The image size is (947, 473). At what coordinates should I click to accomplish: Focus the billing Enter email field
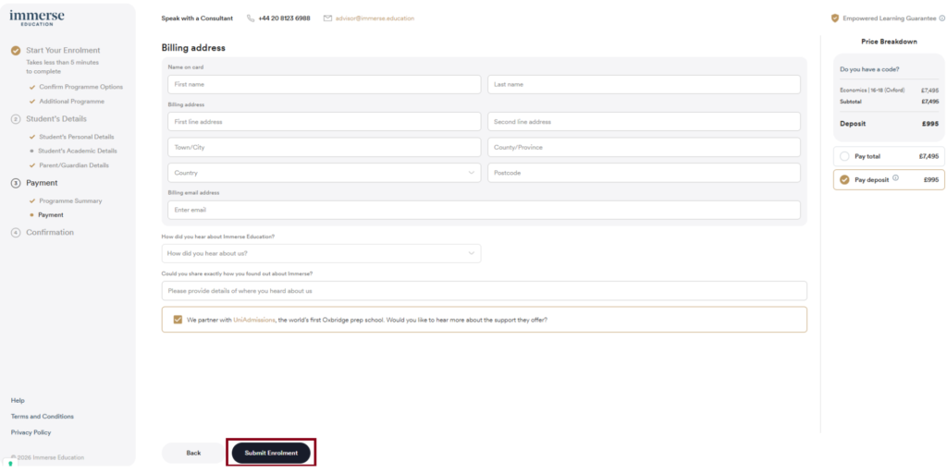[x=484, y=210]
